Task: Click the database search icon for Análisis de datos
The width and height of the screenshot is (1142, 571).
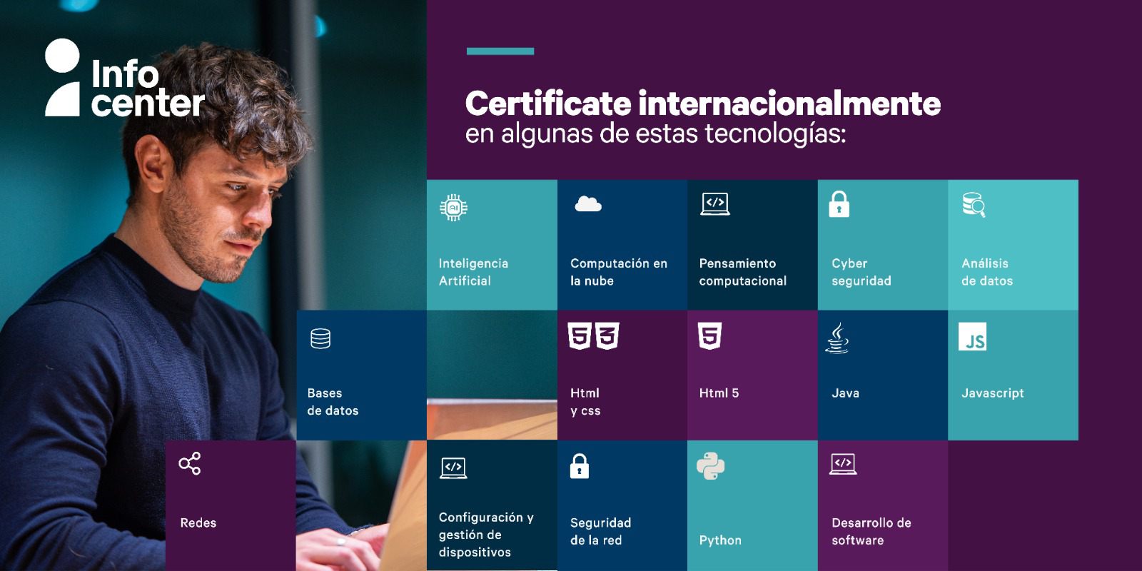Action: click(x=974, y=205)
